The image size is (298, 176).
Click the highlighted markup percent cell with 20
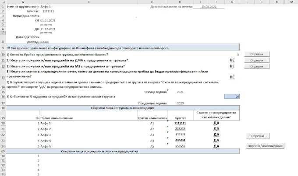pyautogui.click(x=232, y=97)
